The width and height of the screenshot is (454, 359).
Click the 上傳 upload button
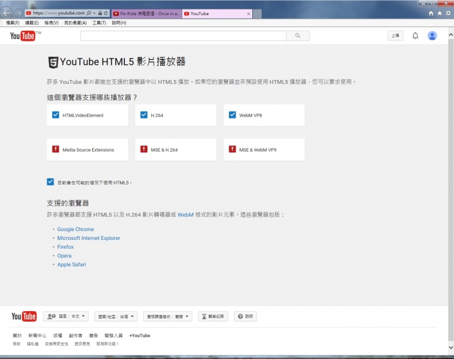coord(395,35)
